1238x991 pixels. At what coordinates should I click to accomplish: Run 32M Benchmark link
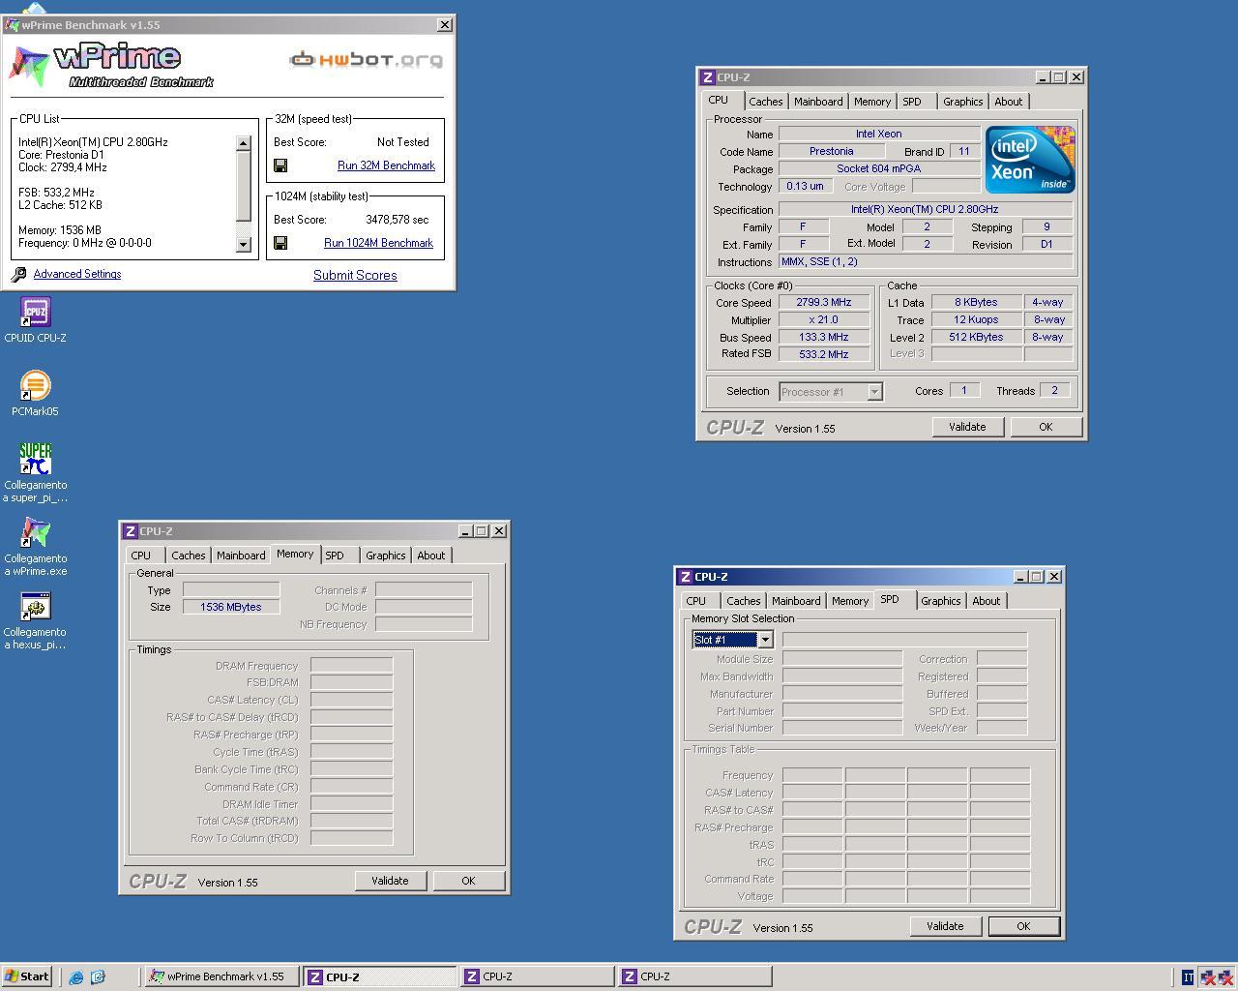[386, 165]
